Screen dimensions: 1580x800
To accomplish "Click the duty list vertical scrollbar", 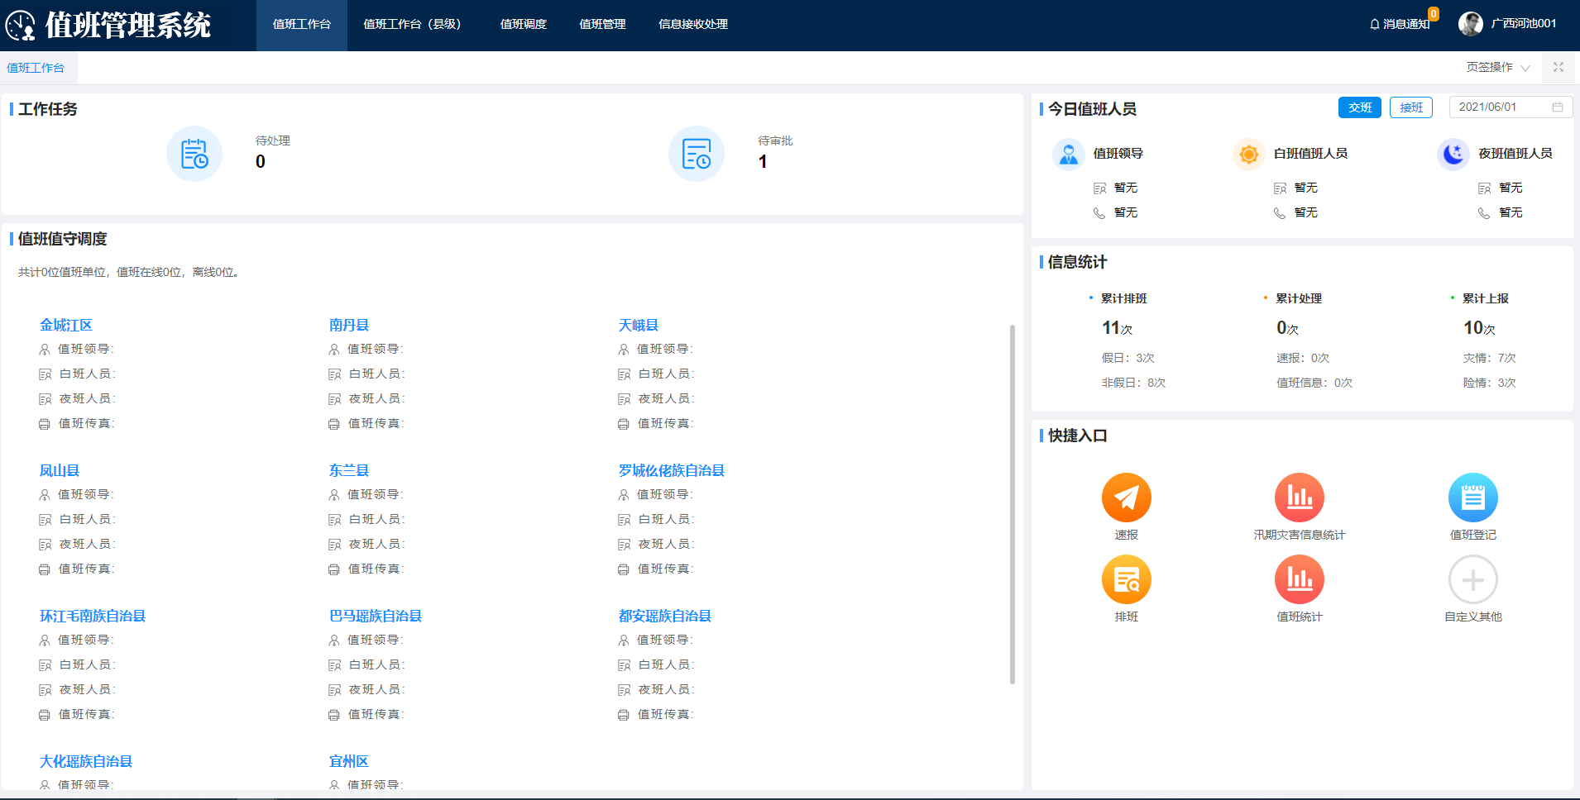I will [1012, 504].
